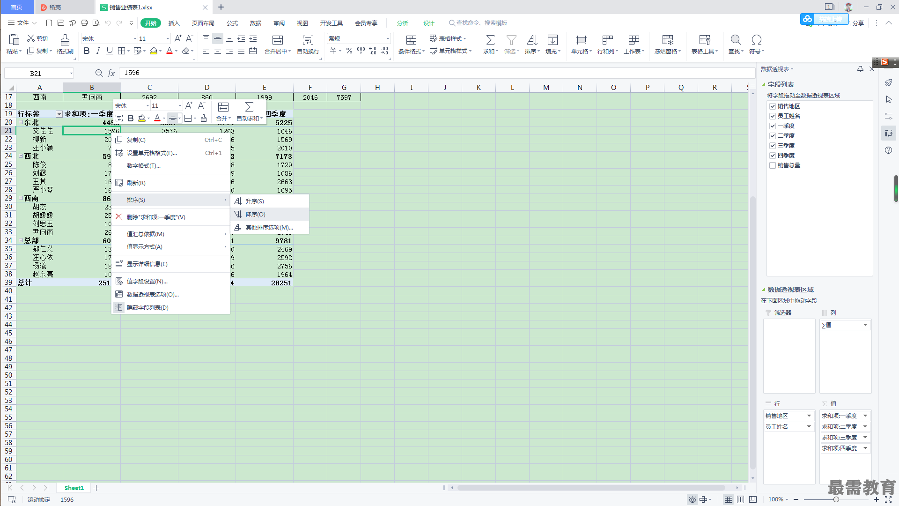Select 值字段设置(N) in context menu
This screenshot has width=899, height=506.
[x=171, y=282]
